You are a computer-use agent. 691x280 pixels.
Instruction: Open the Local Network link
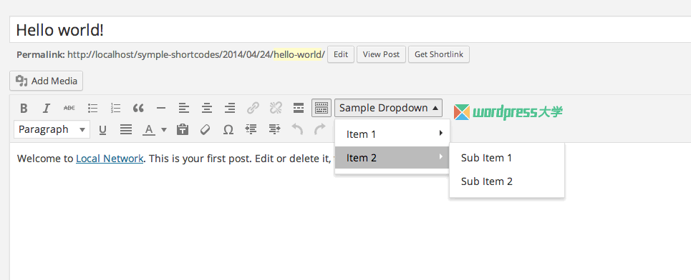pos(110,159)
